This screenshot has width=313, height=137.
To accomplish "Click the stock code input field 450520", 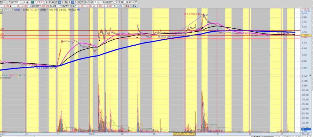I will tap(16, 2).
